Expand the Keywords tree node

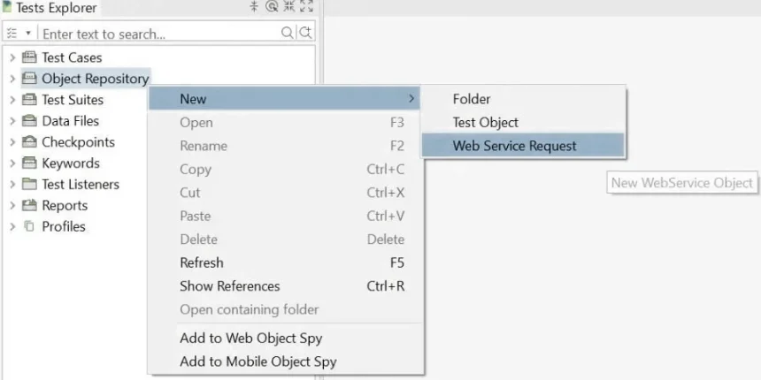(x=12, y=163)
